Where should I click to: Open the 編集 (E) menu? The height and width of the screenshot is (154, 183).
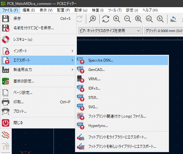click(x=29, y=10)
